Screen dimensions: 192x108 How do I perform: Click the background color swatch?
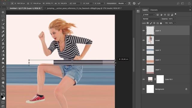point(4,98)
